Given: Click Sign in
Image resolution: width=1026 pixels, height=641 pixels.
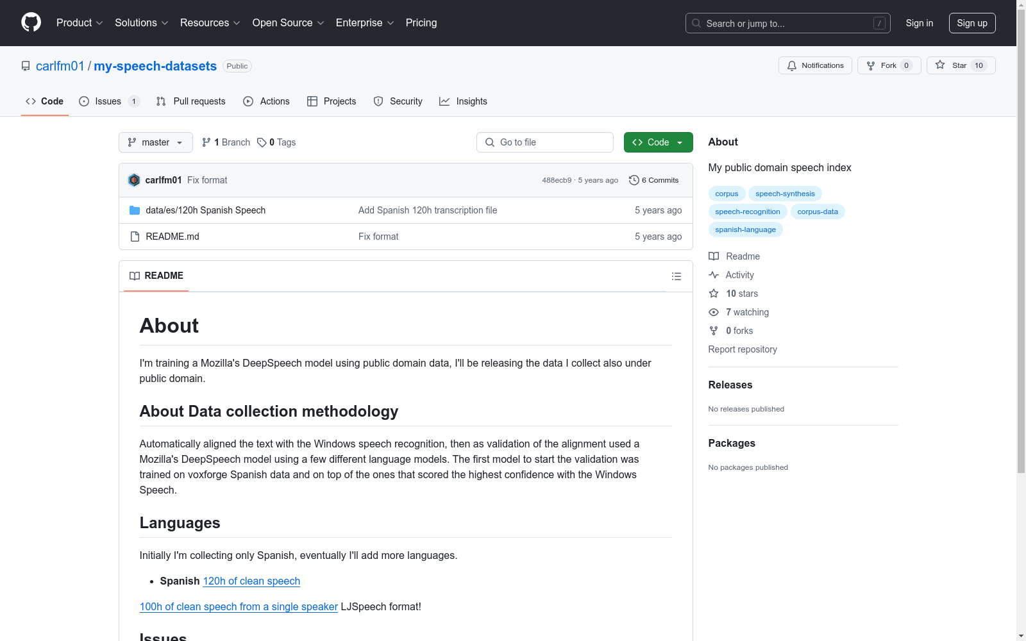Looking at the screenshot, I should coord(920,23).
